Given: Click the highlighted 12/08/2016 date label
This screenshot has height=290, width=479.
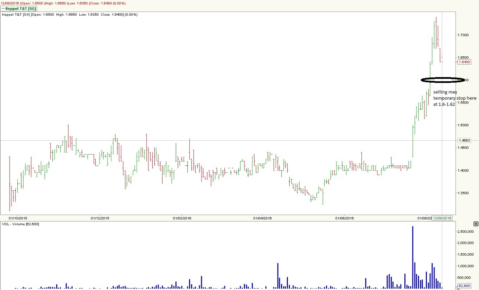Looking at the screenshot, I should pyautogui.click(x=442, y=218).
